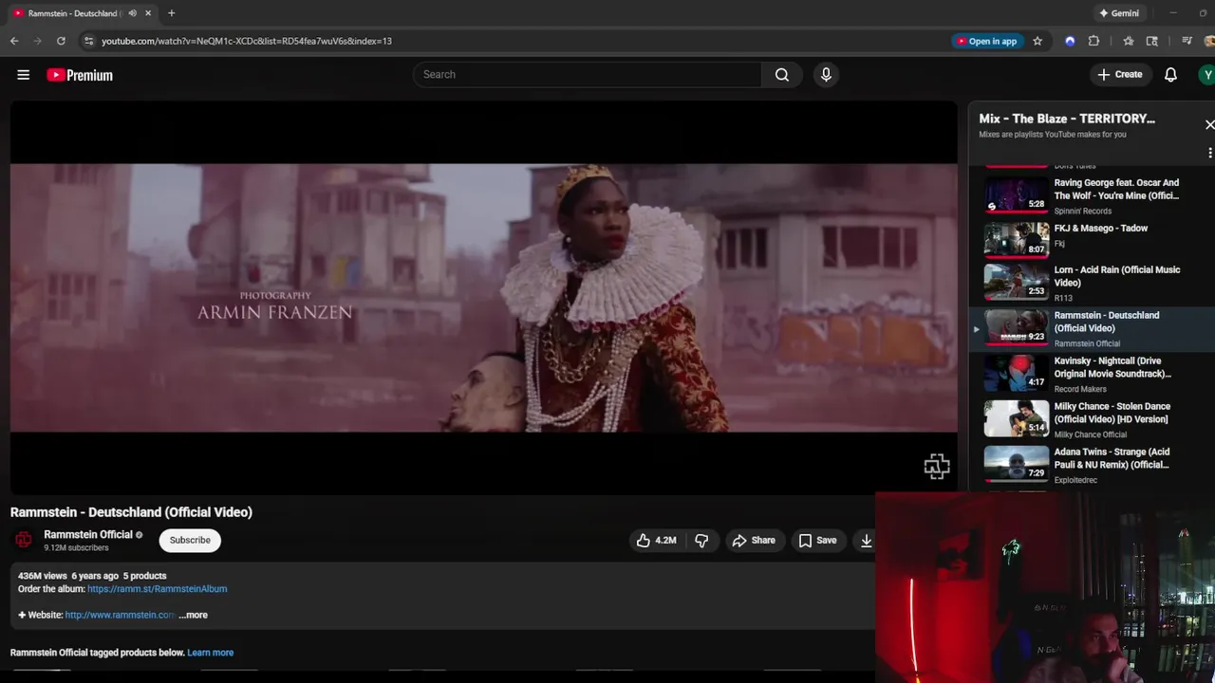Click the blue circular extension icon

tap(1070, 41)
